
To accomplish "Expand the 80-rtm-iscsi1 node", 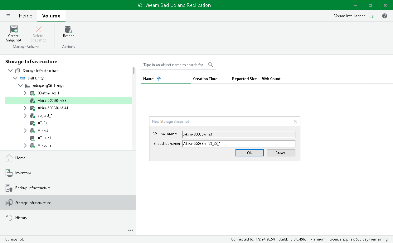I will pyautogui.click(x=25, y=93).
